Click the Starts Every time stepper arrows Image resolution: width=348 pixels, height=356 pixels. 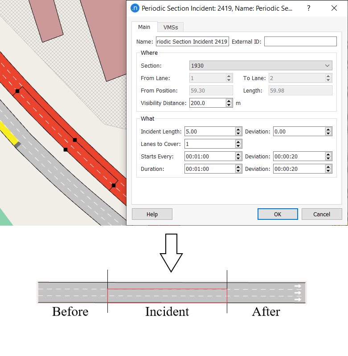pyautogui.click(x=238, y=156)
